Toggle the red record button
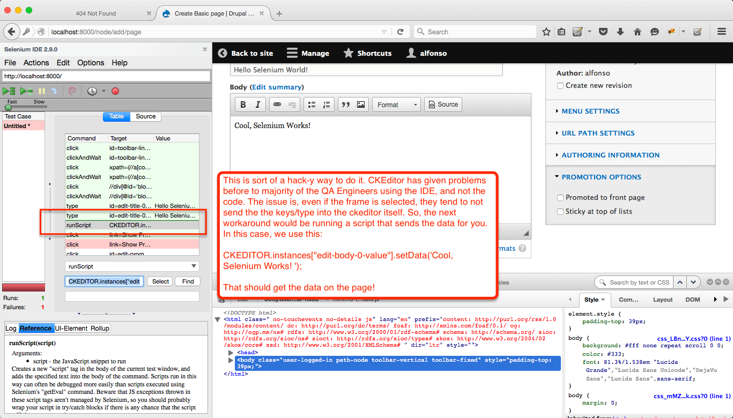The height and width of the screenshot is (418, 733). [115, 92]
